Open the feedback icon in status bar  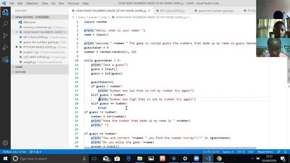point(279,152)
